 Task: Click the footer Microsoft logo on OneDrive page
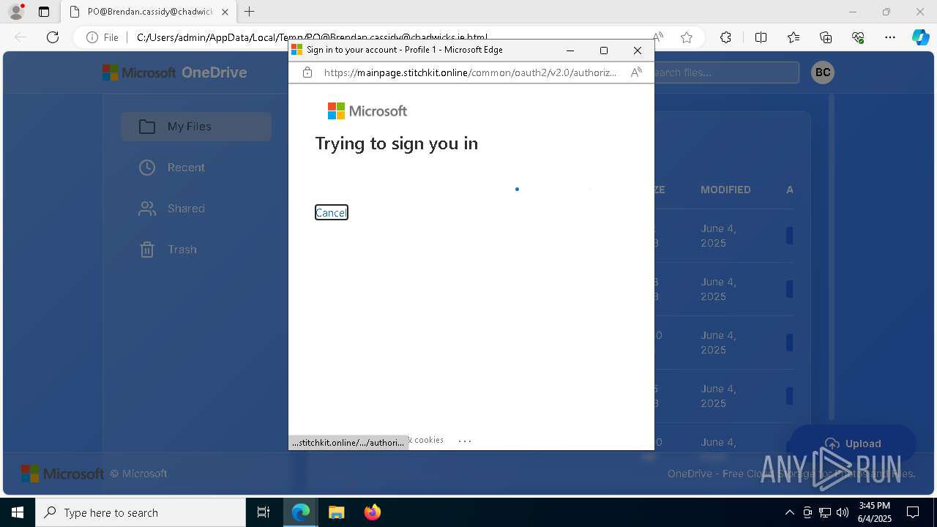point(62,474)
